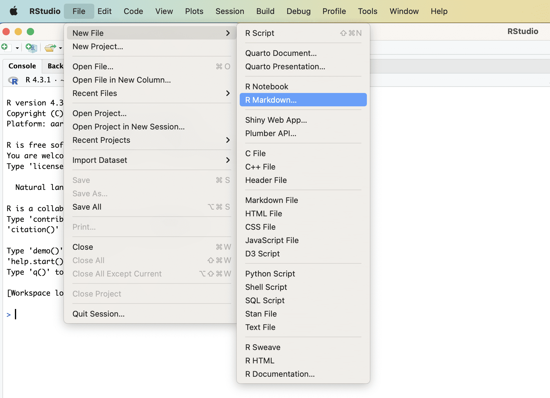Click the create project R icon
This screenshot has width=550, height=398.
31,48
